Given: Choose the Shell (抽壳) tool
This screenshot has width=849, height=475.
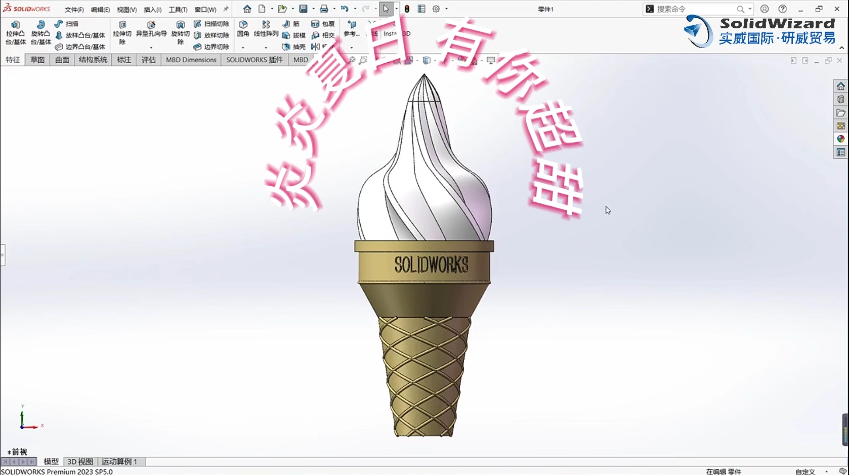Looking at the screenshot, I should pyautogui.click(x=294, y=47).
